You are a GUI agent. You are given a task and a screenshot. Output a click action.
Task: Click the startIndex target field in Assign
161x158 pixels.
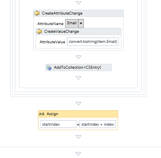tap(59, 124)
